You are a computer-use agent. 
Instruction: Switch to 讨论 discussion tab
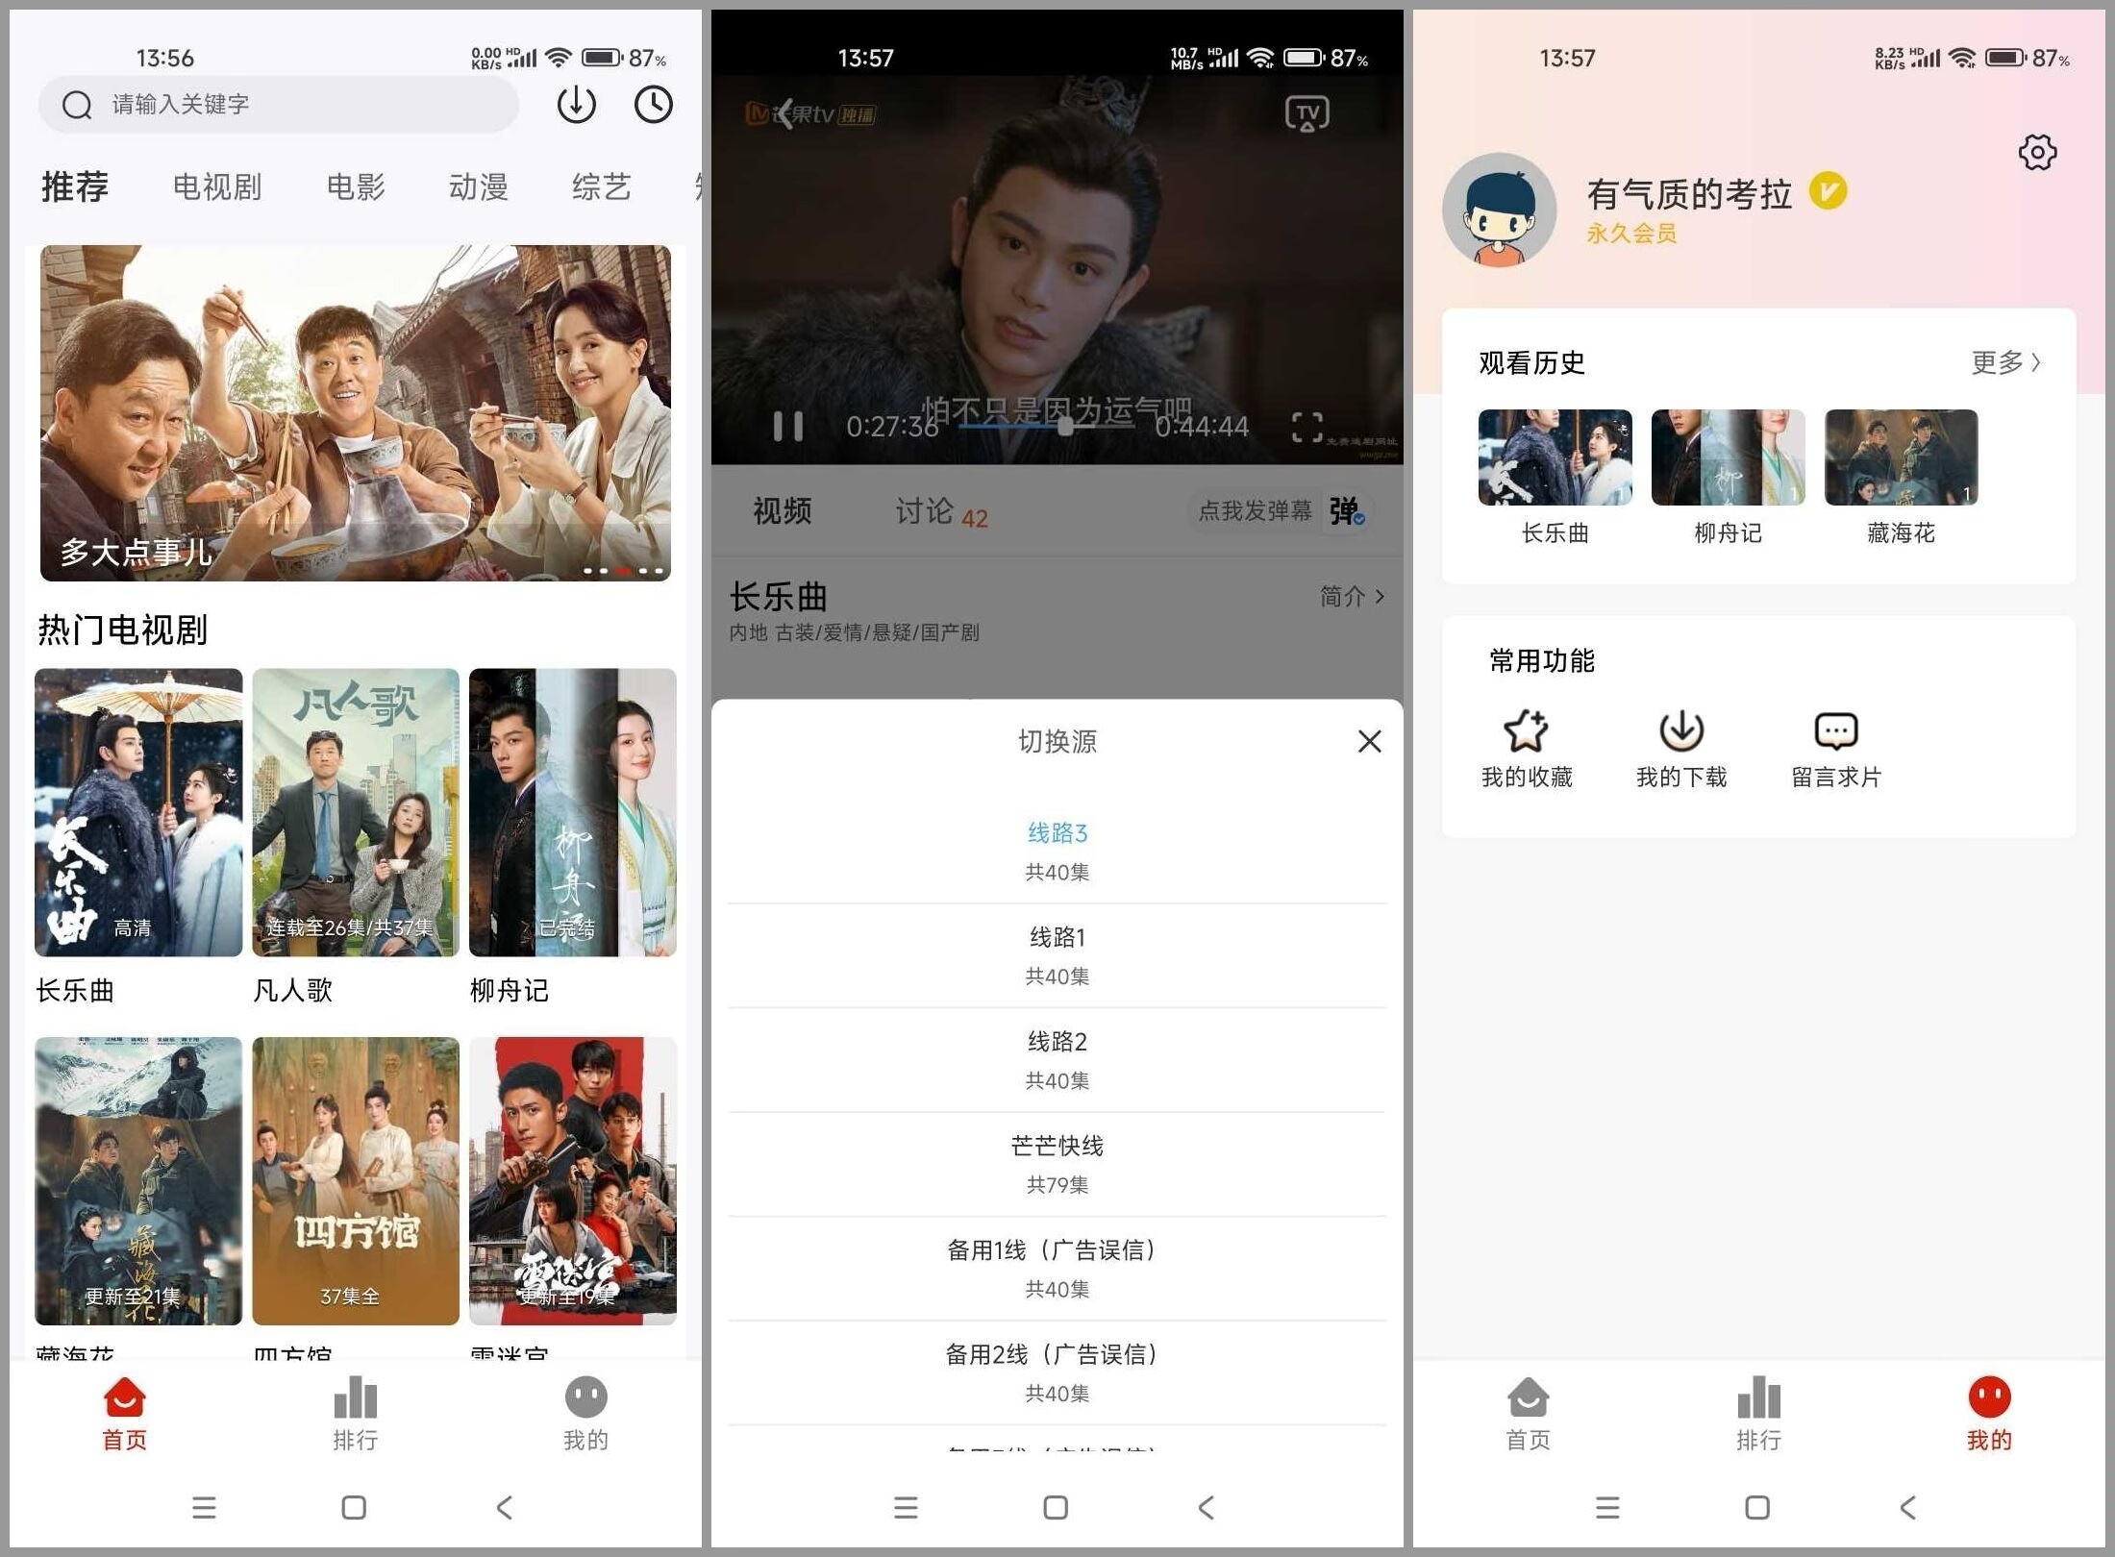click(916, 510)
